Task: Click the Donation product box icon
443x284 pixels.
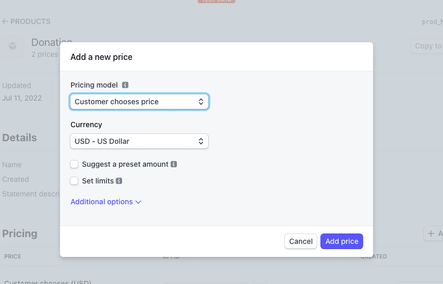Action: tap(13, 46)
